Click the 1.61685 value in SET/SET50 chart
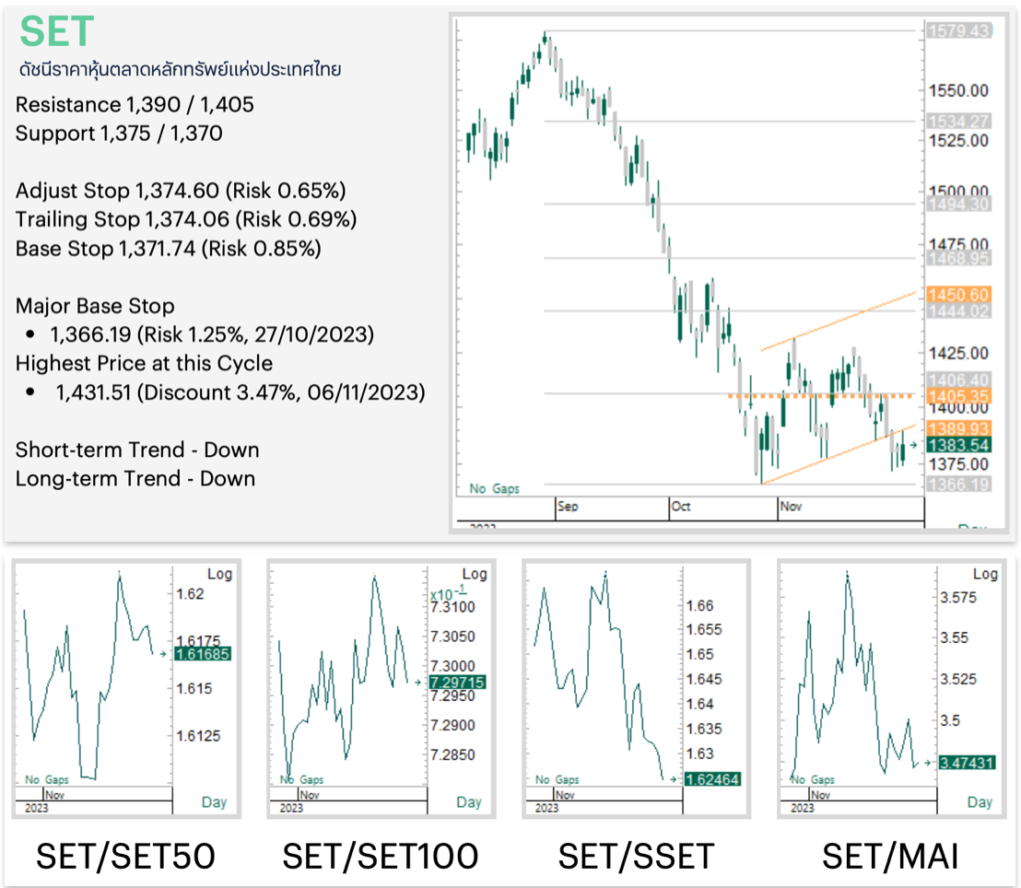This screenshot has height=888, width=1021. point(203,654)
